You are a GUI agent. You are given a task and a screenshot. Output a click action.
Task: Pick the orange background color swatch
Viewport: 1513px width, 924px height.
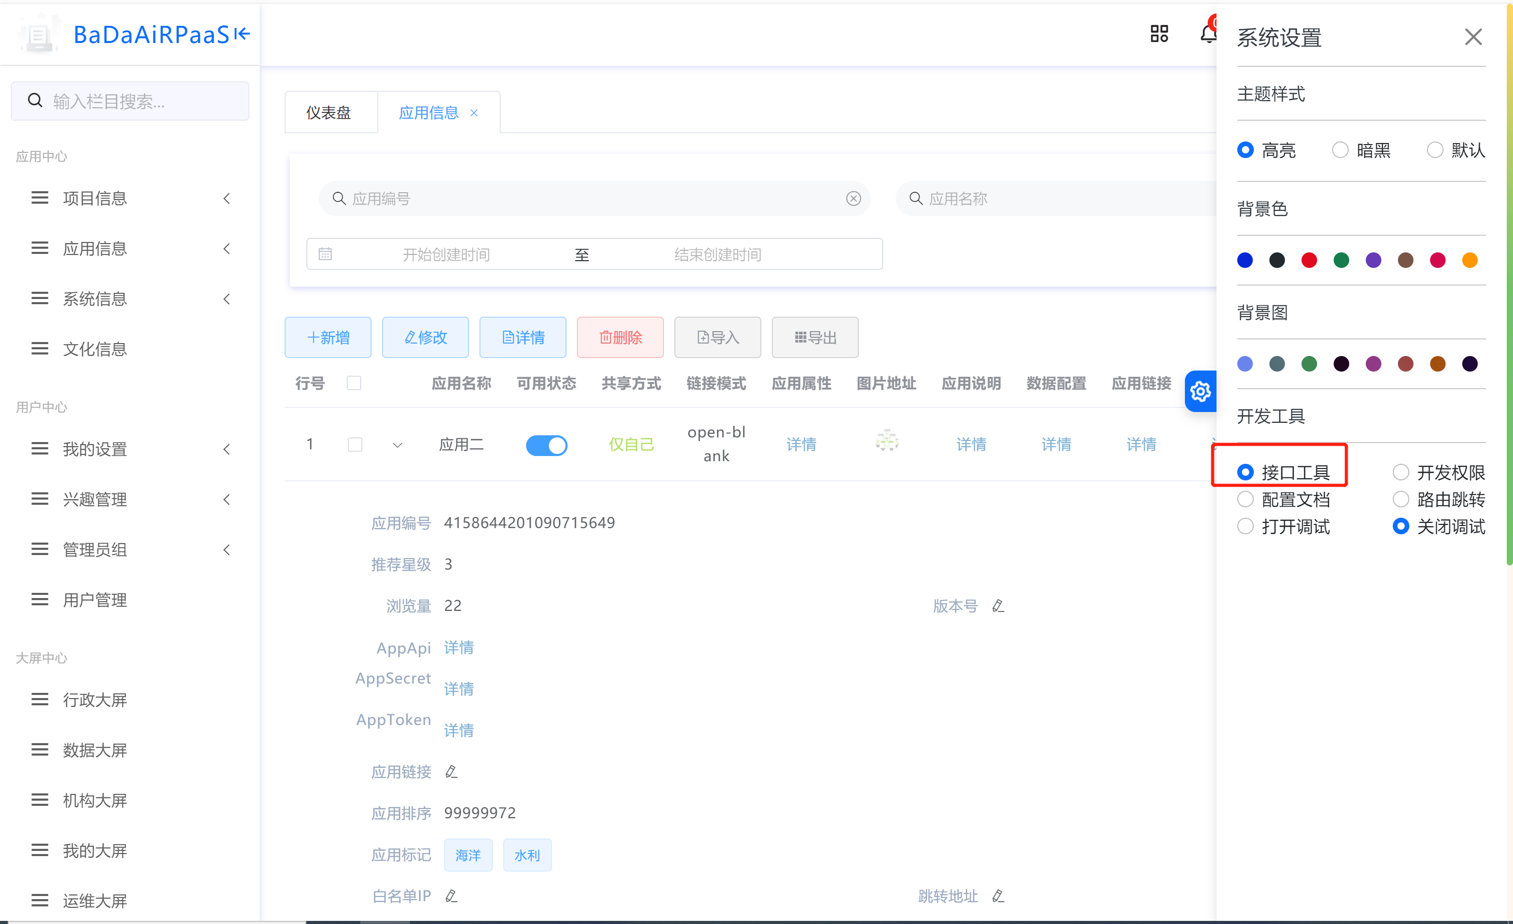tap(1469, 260)
